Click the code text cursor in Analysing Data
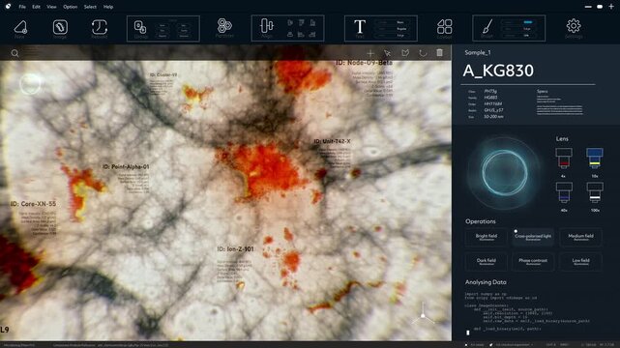 (x=468, y=333)
